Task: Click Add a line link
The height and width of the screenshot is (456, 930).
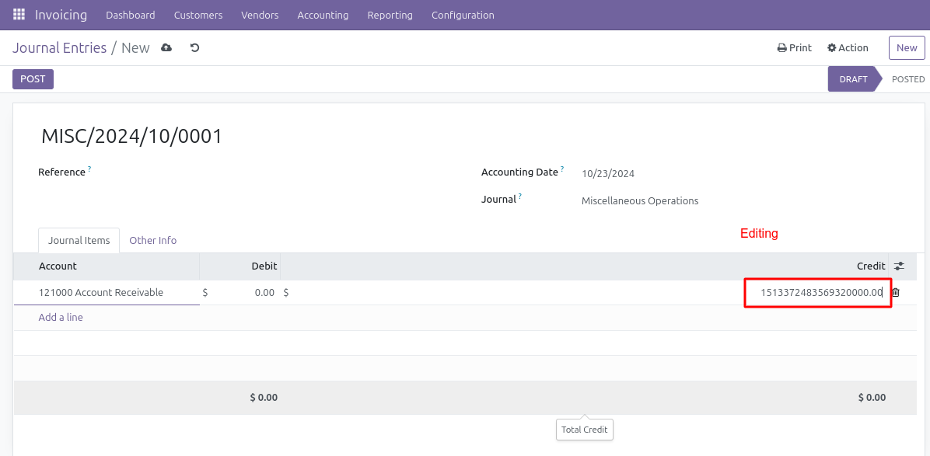Action: coord(61,318)
